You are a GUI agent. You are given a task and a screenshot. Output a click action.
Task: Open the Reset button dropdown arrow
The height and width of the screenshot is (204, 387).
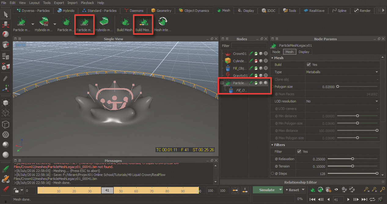(x=303, y=190)
